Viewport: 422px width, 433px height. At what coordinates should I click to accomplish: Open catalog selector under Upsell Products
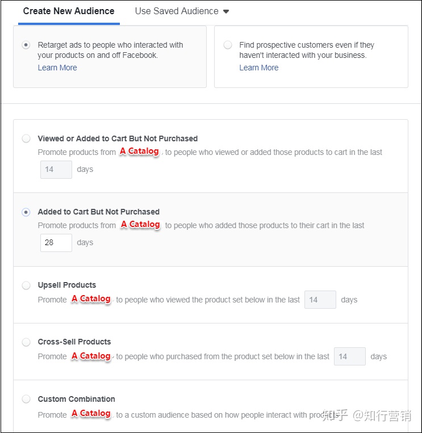(x=91, y=299)
